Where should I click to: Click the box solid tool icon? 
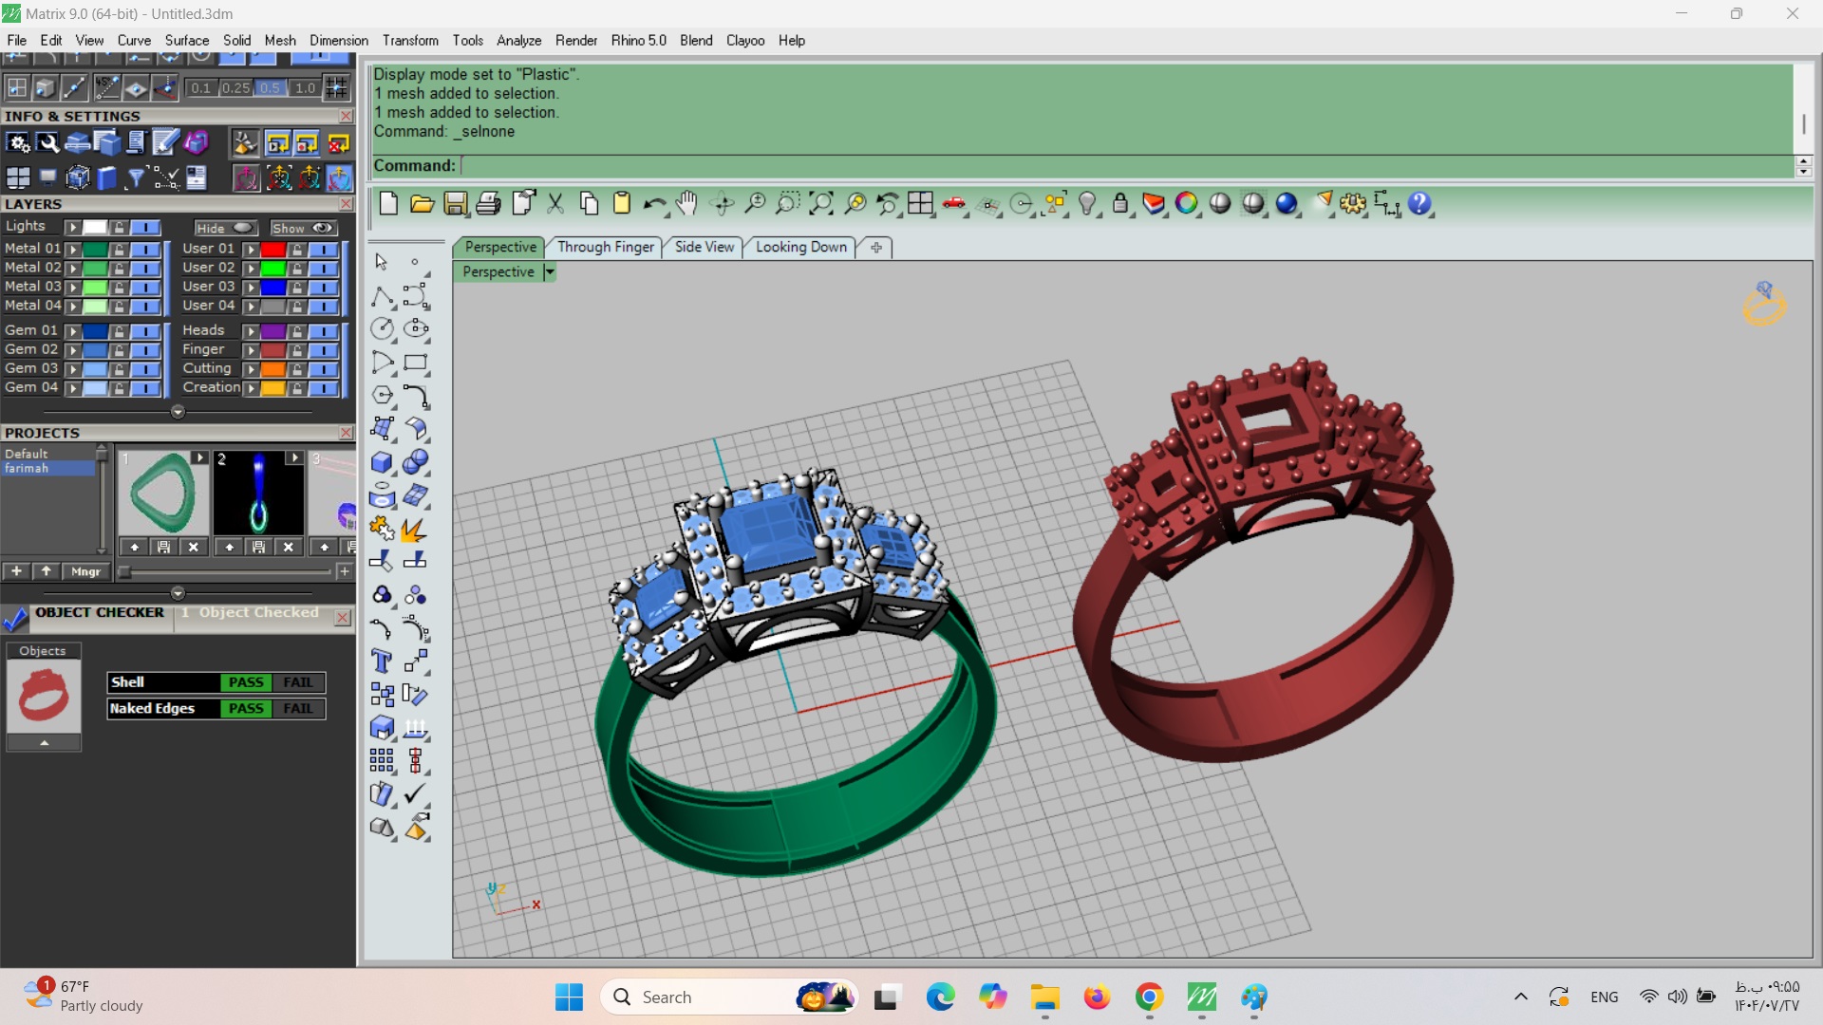click(x=382, y=462)
